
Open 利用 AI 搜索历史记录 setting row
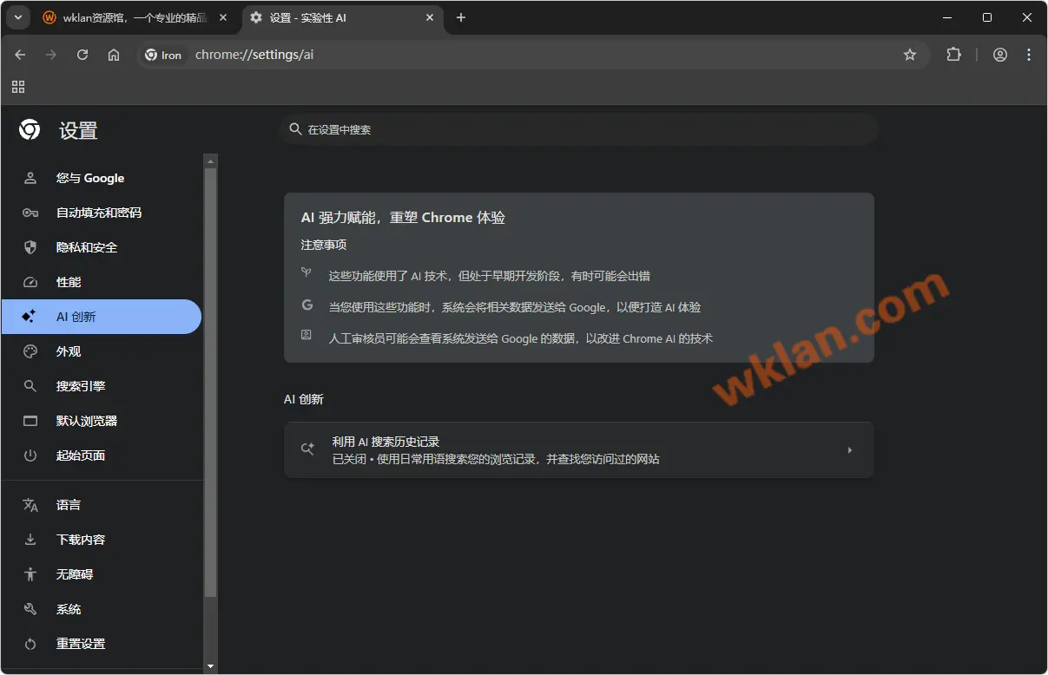click(x=579, y=450)
